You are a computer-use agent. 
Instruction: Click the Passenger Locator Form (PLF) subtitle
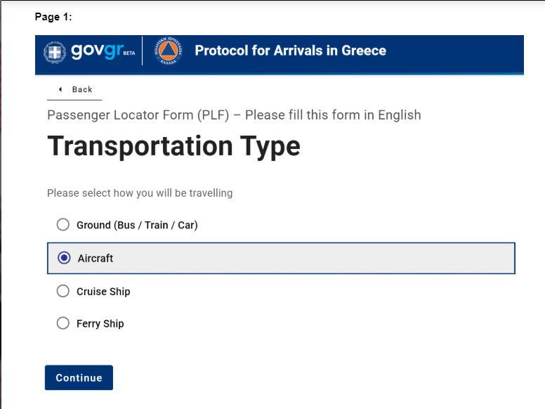234,115
